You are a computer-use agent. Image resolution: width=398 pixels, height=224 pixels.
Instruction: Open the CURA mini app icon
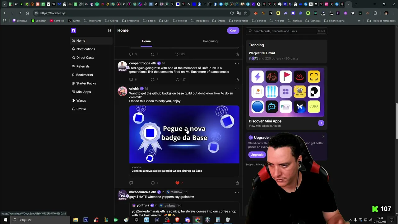[314, 107]
